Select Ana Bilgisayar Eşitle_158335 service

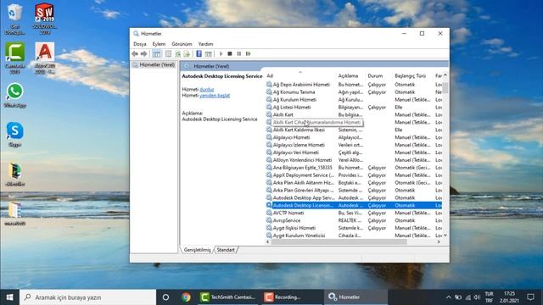(x=353, y=168)
